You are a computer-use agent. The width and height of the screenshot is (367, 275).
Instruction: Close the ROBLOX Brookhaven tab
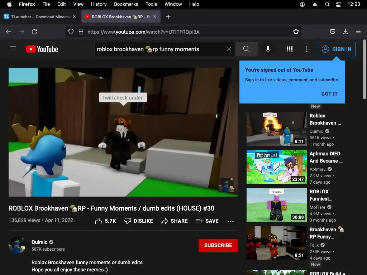coord(155,16)
